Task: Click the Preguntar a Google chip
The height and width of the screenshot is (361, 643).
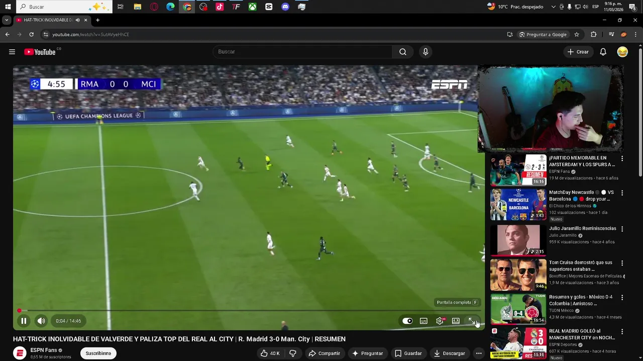Action: [x=543, y=35]
